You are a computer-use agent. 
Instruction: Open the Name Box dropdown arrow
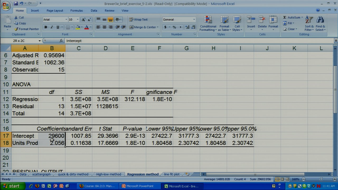pyautogui.click(x=40, y=41)
